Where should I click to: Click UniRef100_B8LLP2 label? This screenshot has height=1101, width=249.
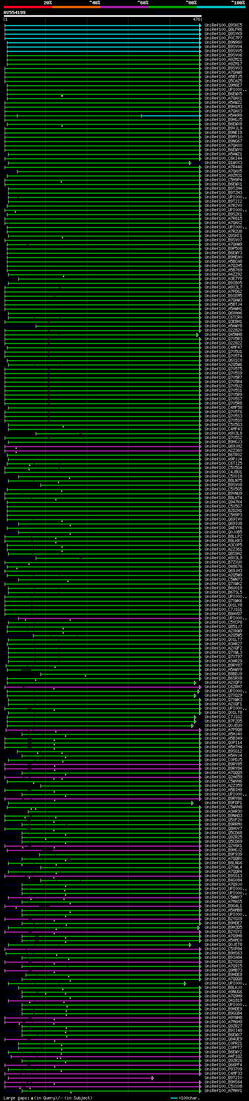click(223, 536)
